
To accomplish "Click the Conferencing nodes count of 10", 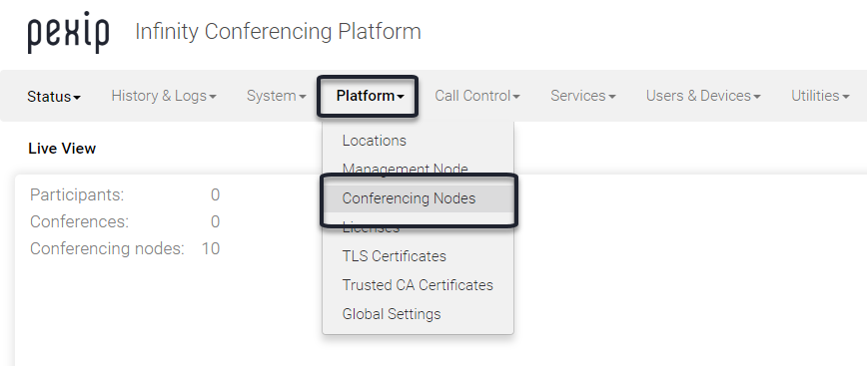I will tap(211, 249).
